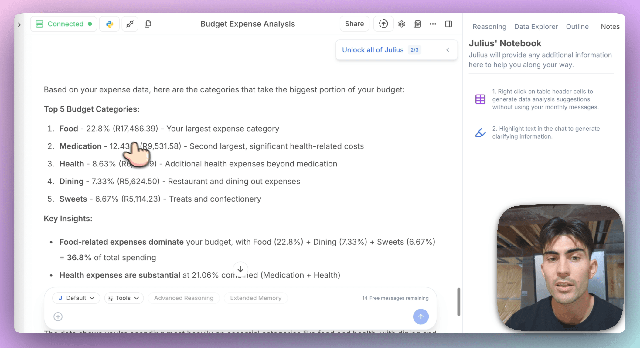This screenshot has width=640, height=348.
Task: Click the changelog newspaper icon
Action: (x=417, y=24)
